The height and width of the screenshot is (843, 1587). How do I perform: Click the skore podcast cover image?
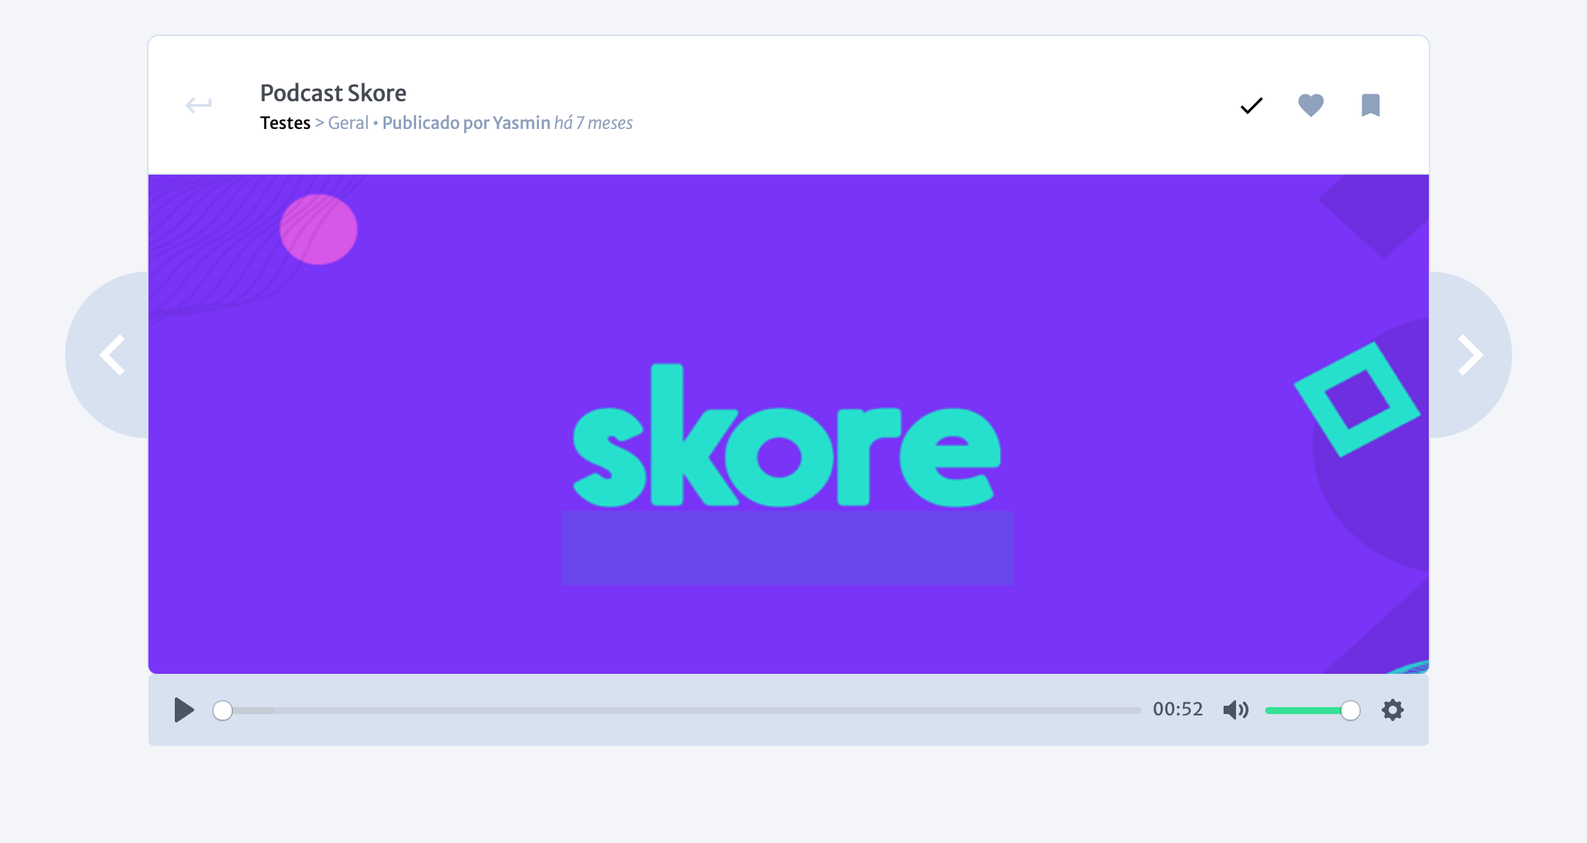789,424
